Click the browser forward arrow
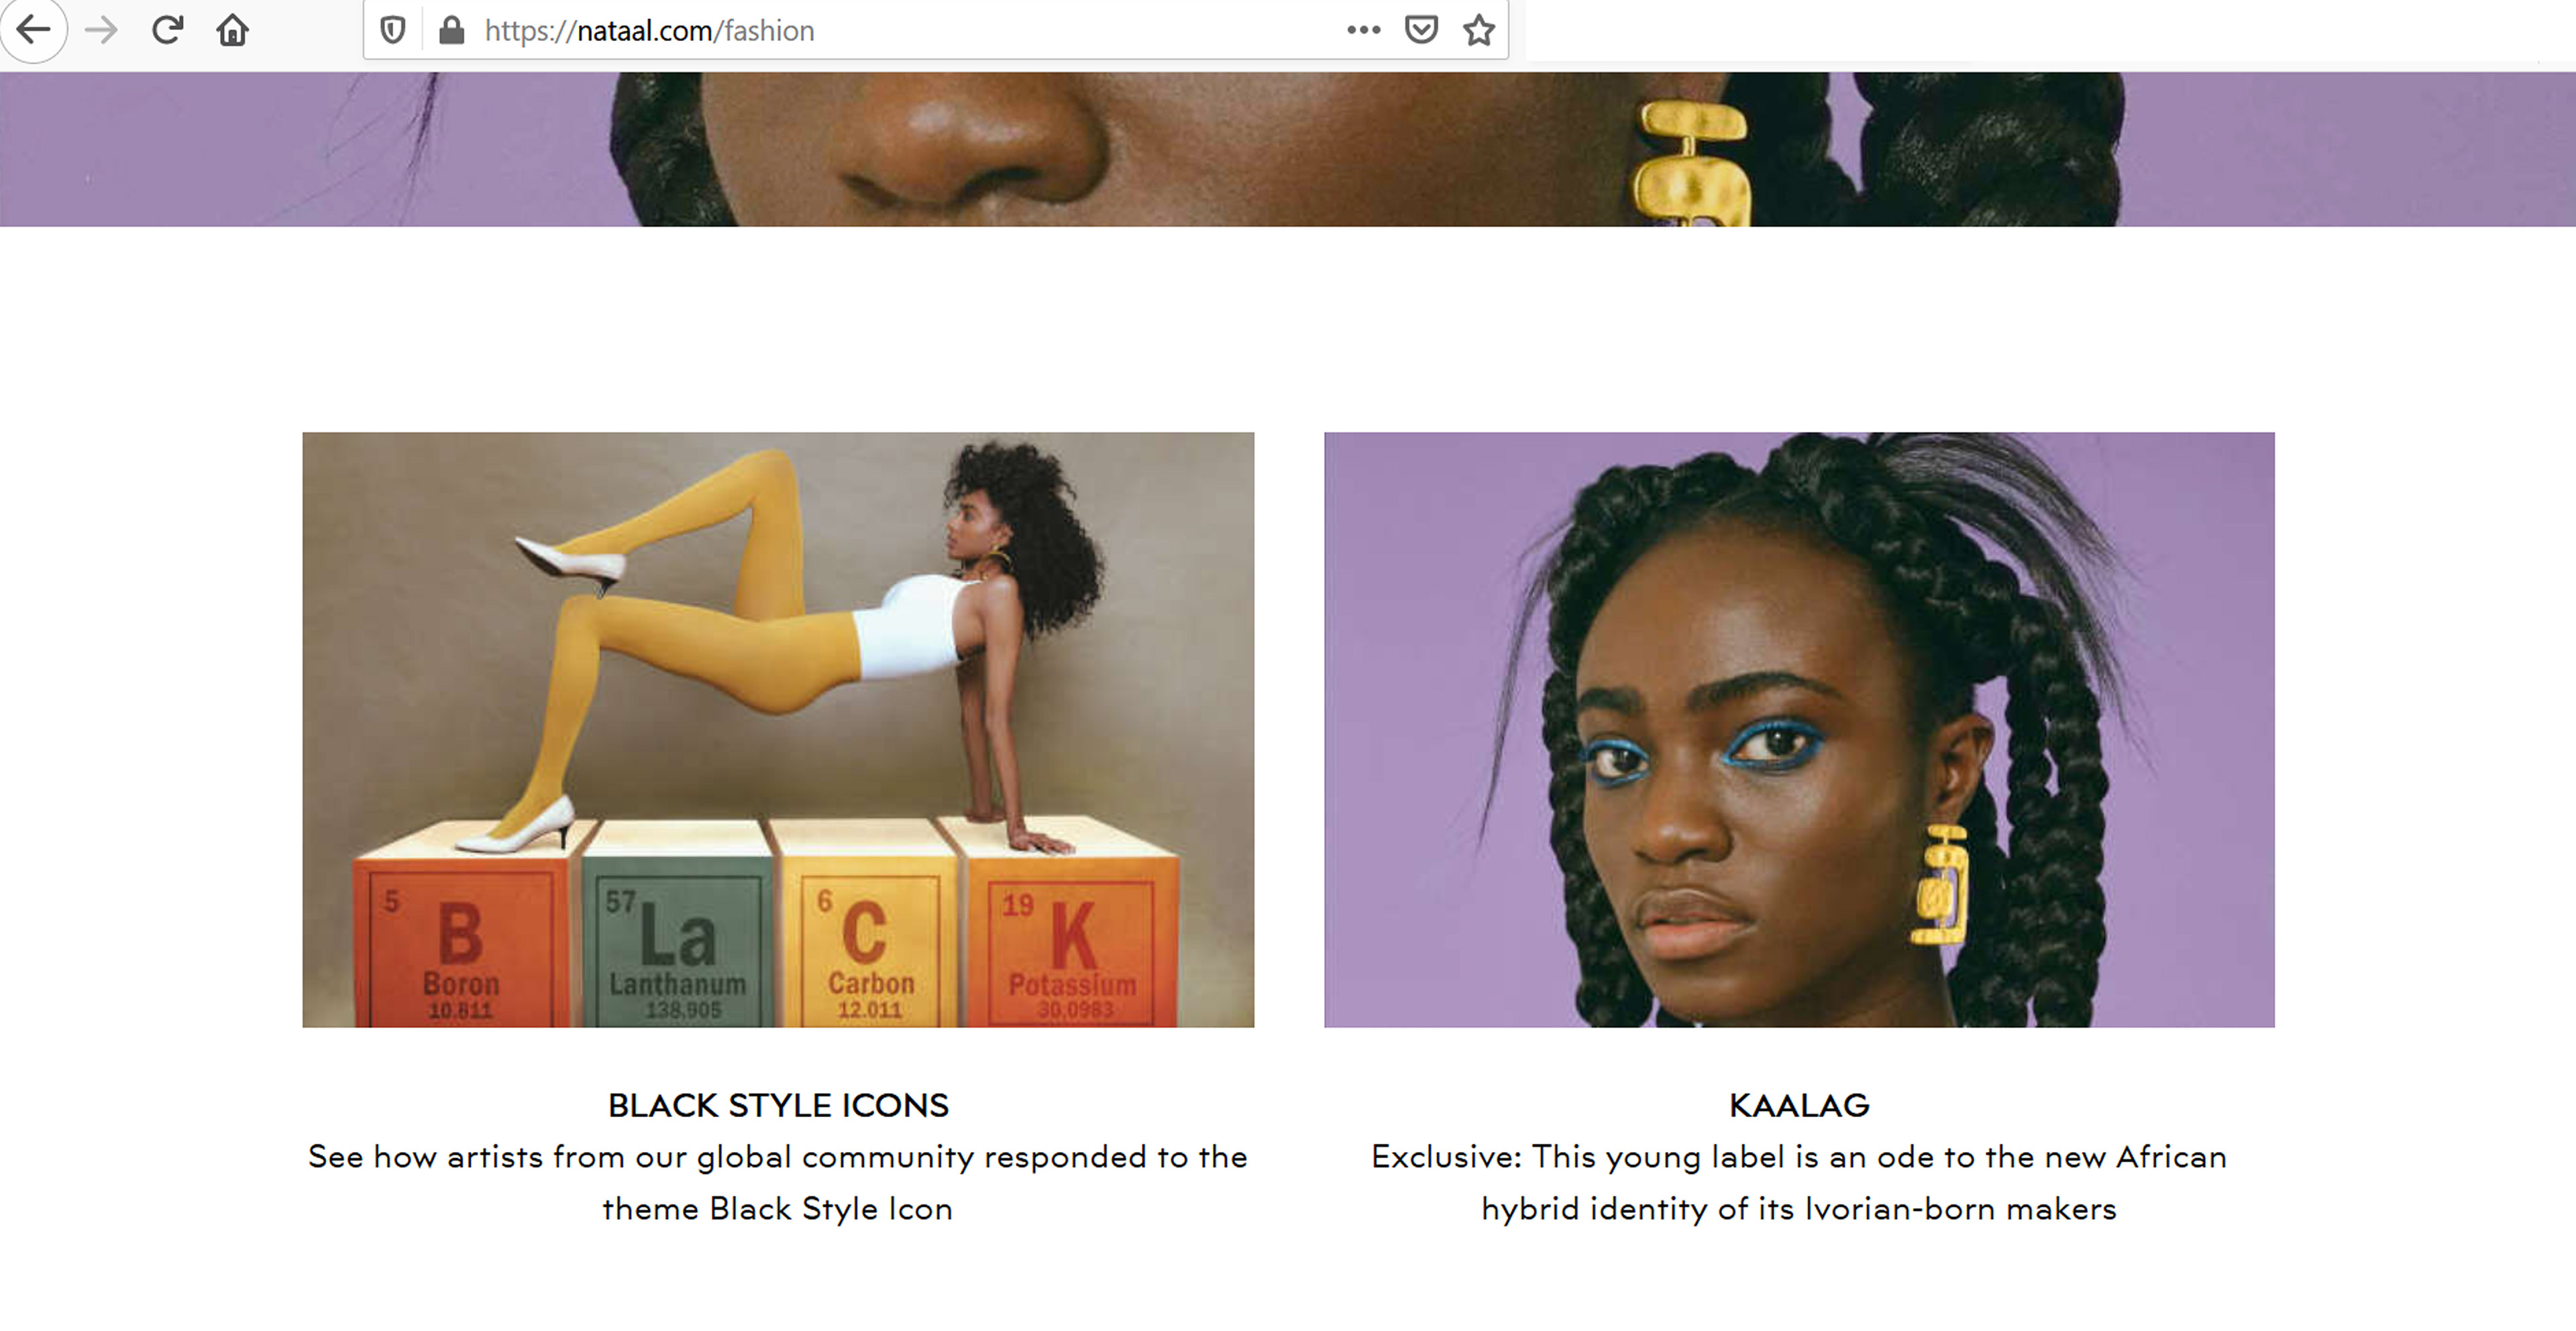Viewport: 2576px width, 1331px height. click(x=101, y=30)
